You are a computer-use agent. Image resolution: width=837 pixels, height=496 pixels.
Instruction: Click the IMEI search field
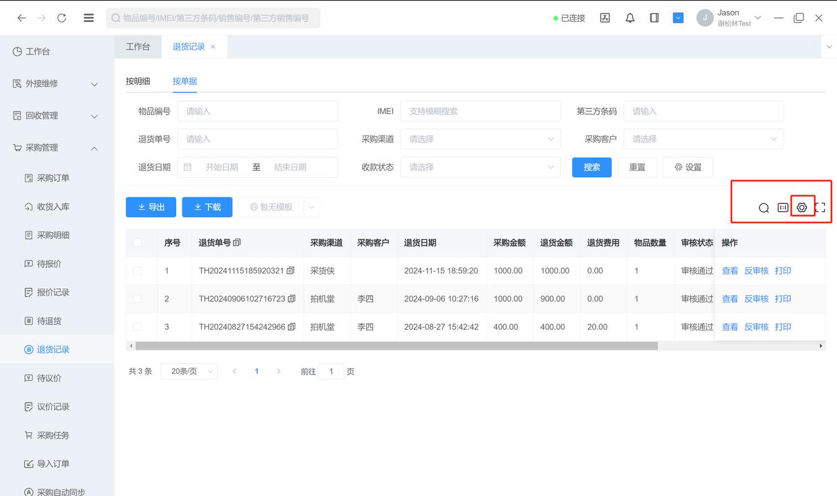click(x=480, y=111)
